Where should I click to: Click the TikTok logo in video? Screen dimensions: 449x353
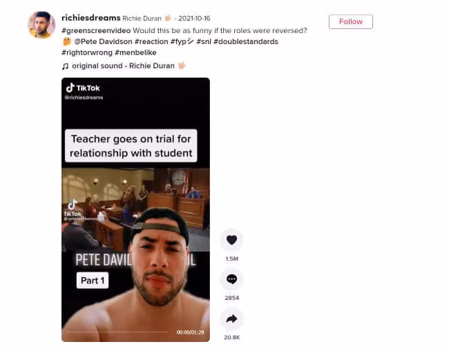(83, 88)
